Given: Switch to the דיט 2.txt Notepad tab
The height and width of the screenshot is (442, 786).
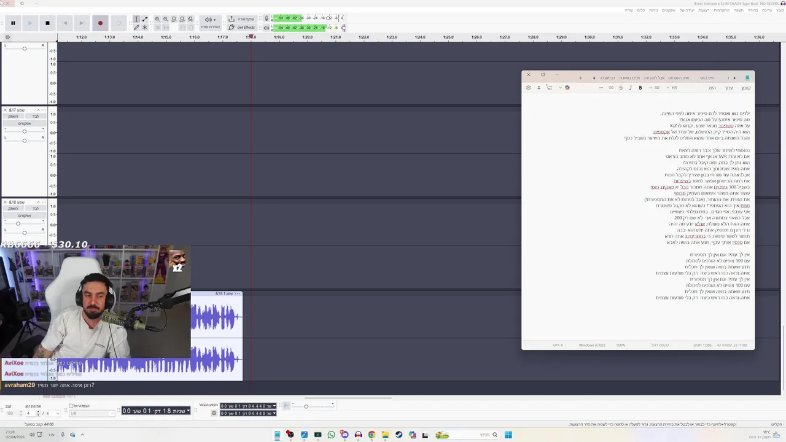Looking at the screenshot, I should click(706, 78).
